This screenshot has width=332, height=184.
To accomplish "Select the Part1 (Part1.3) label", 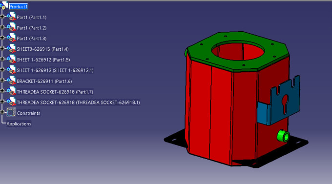I will click(32, 39).
